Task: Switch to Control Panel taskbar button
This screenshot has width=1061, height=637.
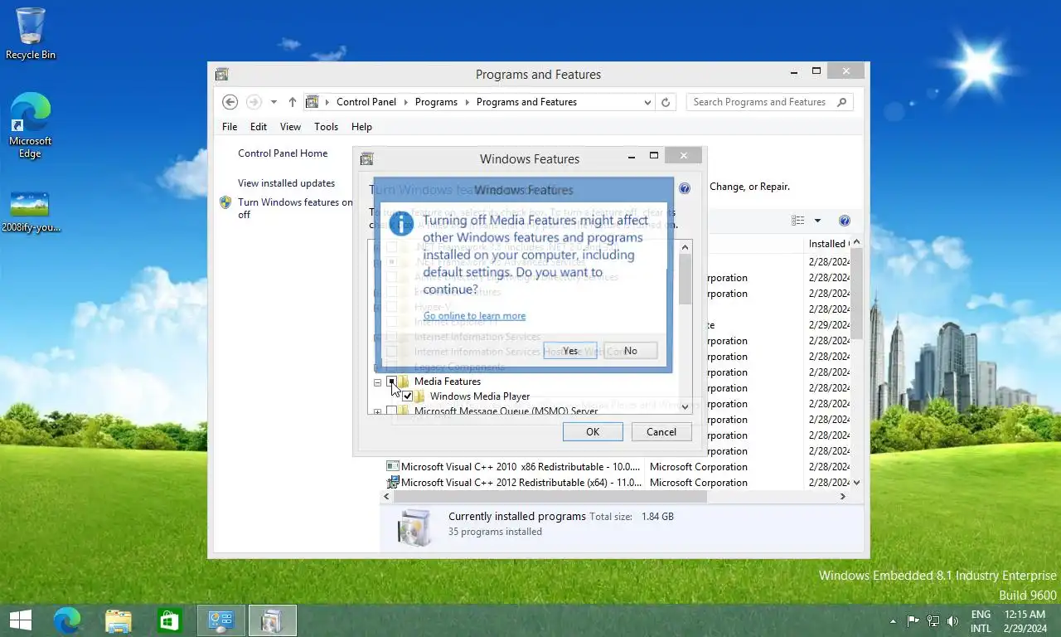Action: pyautogui.click(x=221, y=620)
